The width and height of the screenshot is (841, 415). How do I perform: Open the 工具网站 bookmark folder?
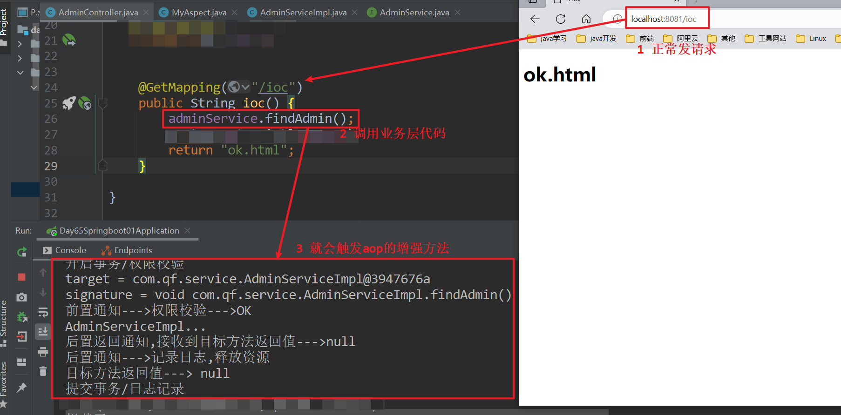[x=766, y=38]
